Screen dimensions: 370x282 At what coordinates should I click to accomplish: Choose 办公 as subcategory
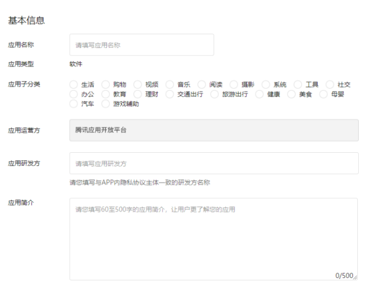(x=74, y=94)
